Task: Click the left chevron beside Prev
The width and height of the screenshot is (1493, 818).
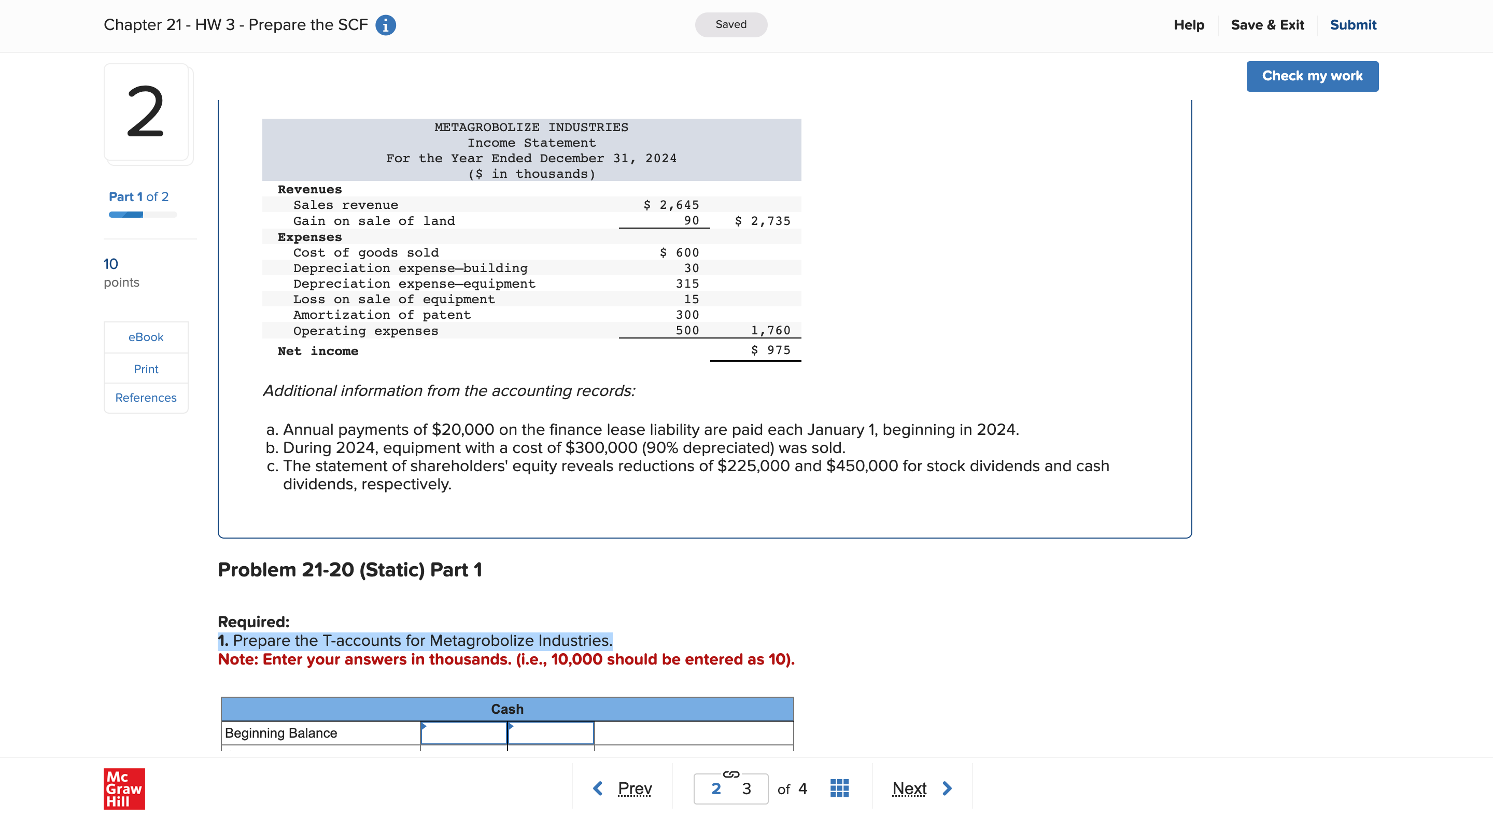Action: pyautogui.click(x=598, y=788)
